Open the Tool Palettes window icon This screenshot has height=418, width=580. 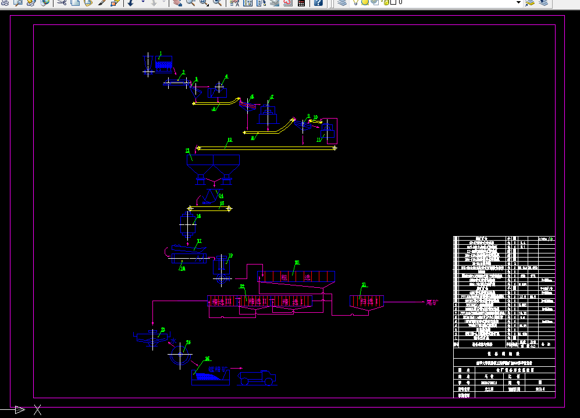point(261,2)
